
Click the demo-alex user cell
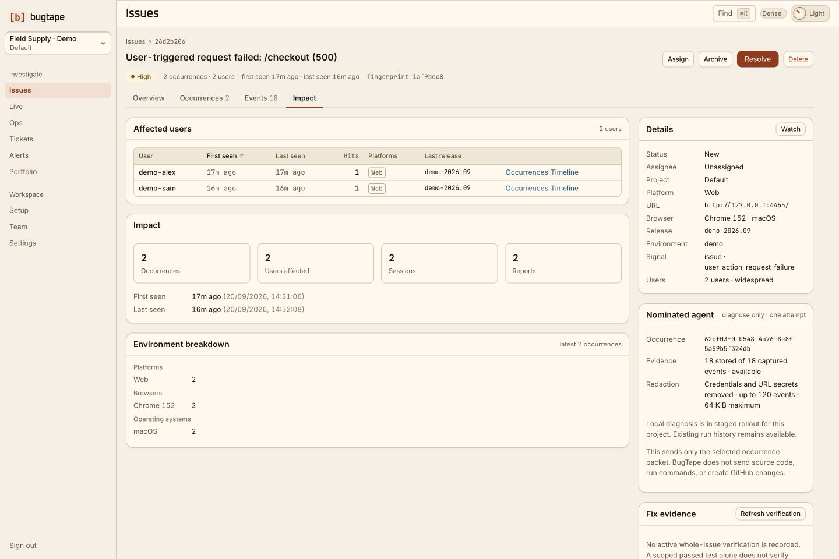click(157, 172)
